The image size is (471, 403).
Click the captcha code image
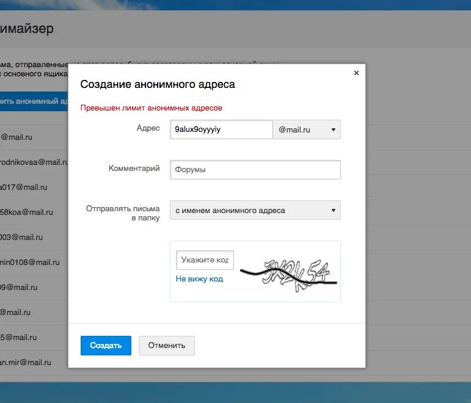[288, 275]
